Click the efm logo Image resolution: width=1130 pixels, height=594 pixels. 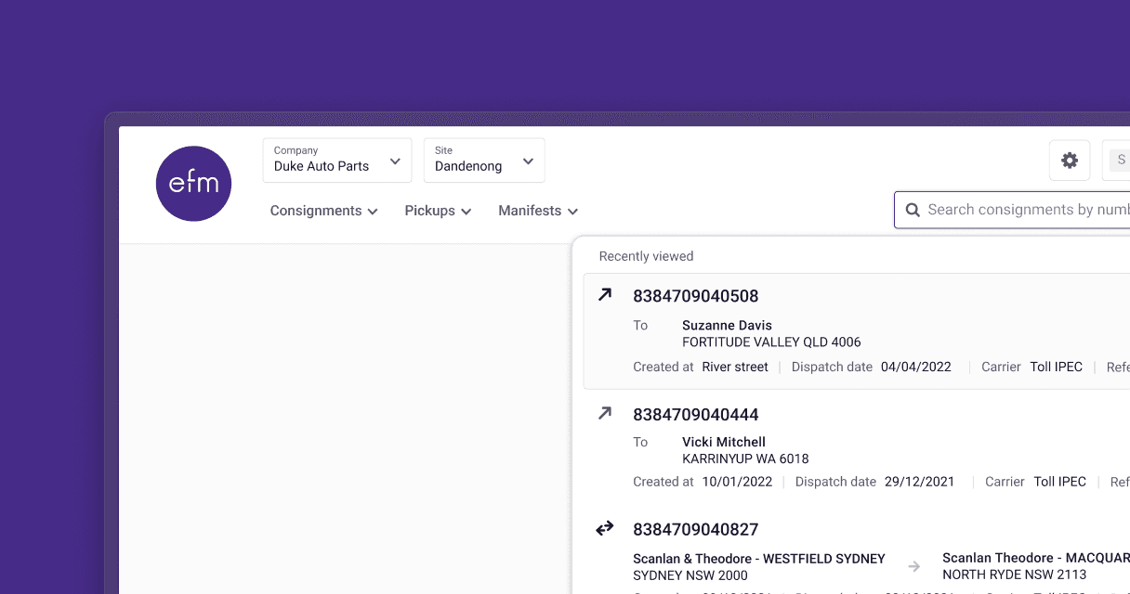pyautogui.click(x=193, y=184)
